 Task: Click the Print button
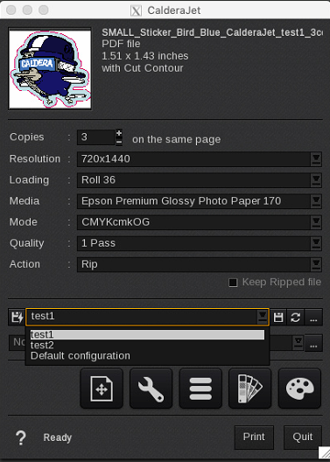[x=254, y=437]
